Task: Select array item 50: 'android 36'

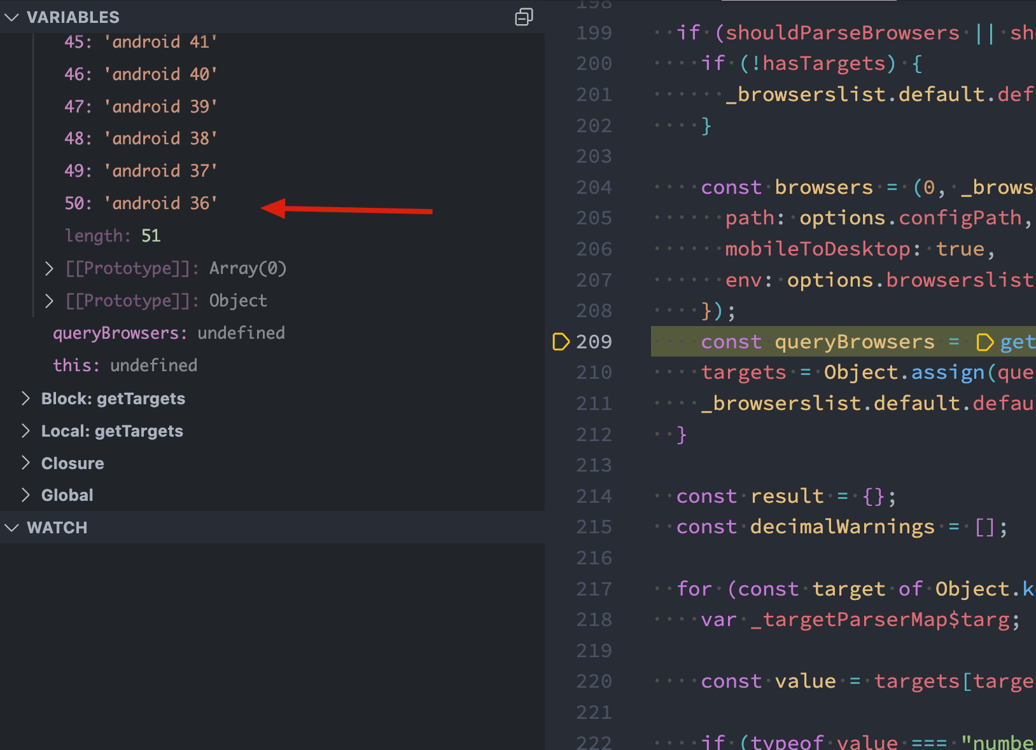Action: tap(141, 203)
